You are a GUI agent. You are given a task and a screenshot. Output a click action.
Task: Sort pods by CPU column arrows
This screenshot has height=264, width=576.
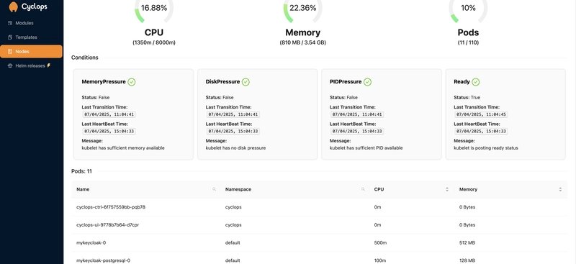(x=447, y=189)
